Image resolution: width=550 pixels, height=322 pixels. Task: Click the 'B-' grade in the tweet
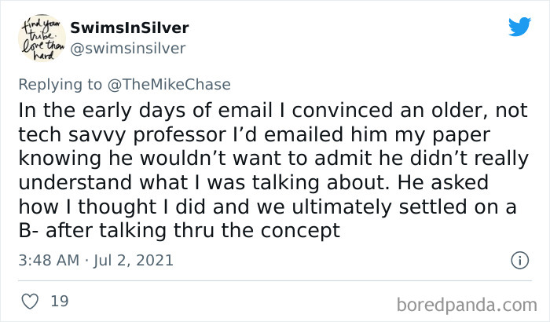[34, 231]
